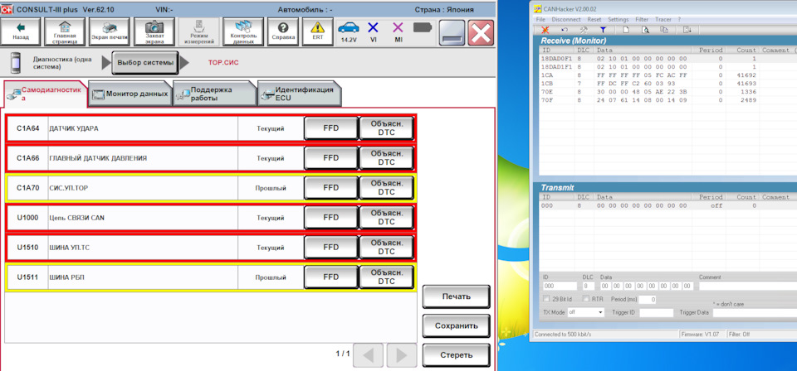The width and height of the screenshot is (797, 371).
Task: Open the Справка help button
Action: [x=283, y=31]
